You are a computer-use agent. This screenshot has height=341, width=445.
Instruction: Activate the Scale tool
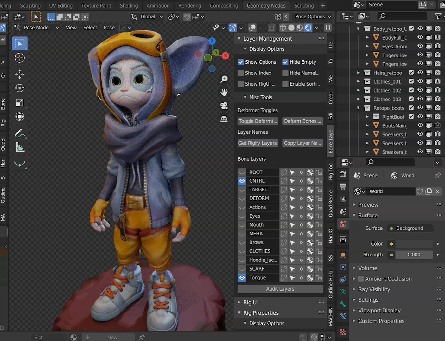pos(20,102)
